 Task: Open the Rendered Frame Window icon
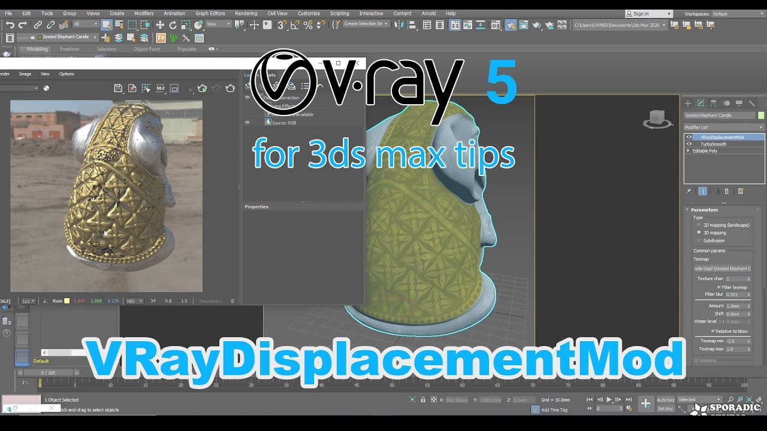(x=523, y=25)
